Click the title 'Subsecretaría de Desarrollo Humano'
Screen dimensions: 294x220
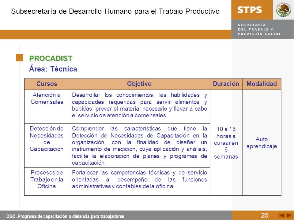tap(115, 11)
